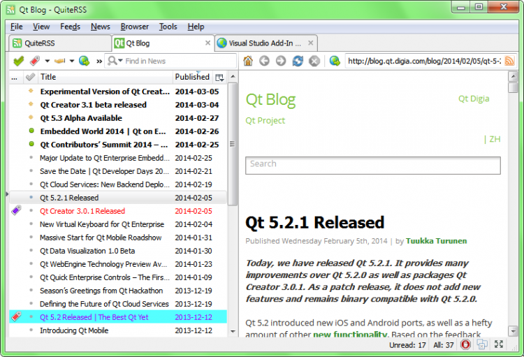Open the column chooser icon in header
The width and height of the screenshot is (524, 357).
click(x=219, y=78)
